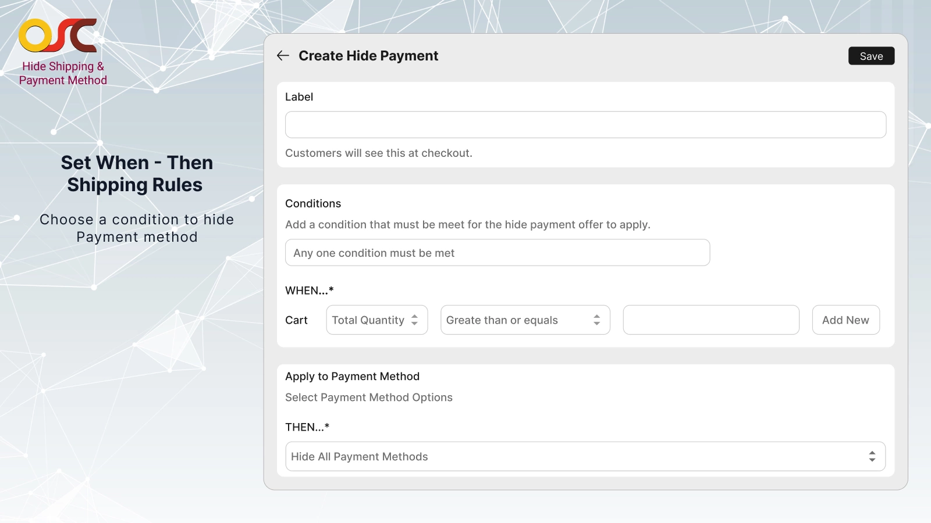Click the 'Apply to Payment Method' heading
Screen dimensions: 931x523
click(352, 376)
